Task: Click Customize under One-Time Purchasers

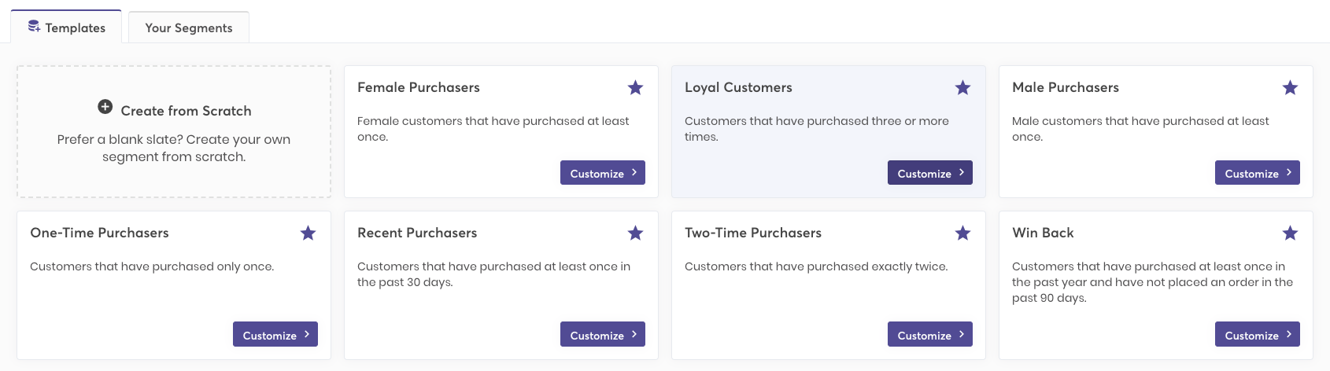Action: pos(275,335)
